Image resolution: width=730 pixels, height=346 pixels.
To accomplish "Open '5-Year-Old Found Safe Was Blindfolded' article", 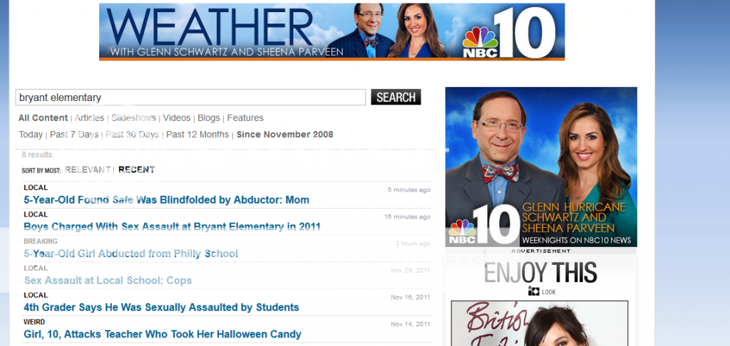I will [166, 200].
